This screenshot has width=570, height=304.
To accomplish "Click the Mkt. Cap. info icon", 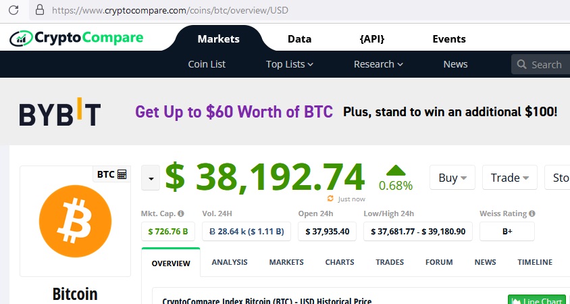I will pyautogui.click(x=181, y=213).
